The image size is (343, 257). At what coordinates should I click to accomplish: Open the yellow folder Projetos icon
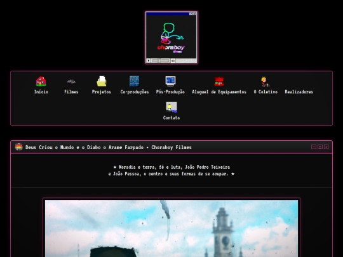tap(102, 81)
